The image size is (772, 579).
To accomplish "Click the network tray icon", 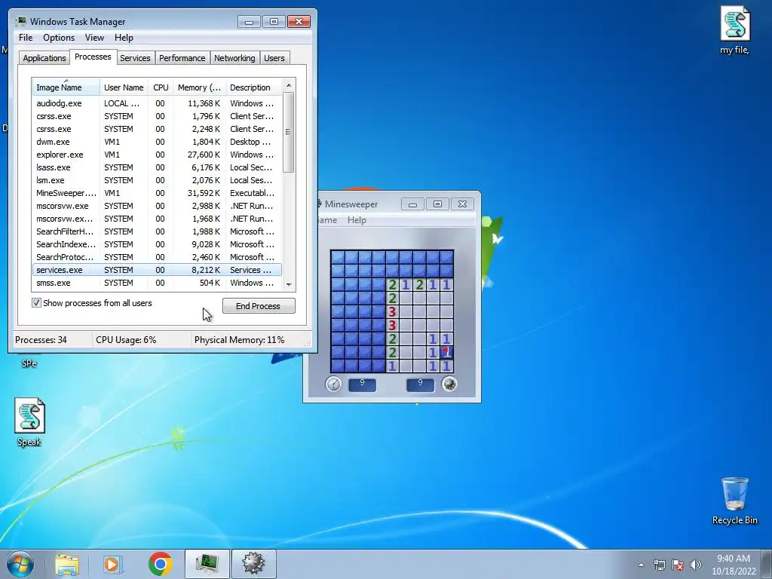I will click(659, 565).
